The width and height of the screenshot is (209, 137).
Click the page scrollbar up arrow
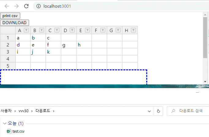click(205, 15)
